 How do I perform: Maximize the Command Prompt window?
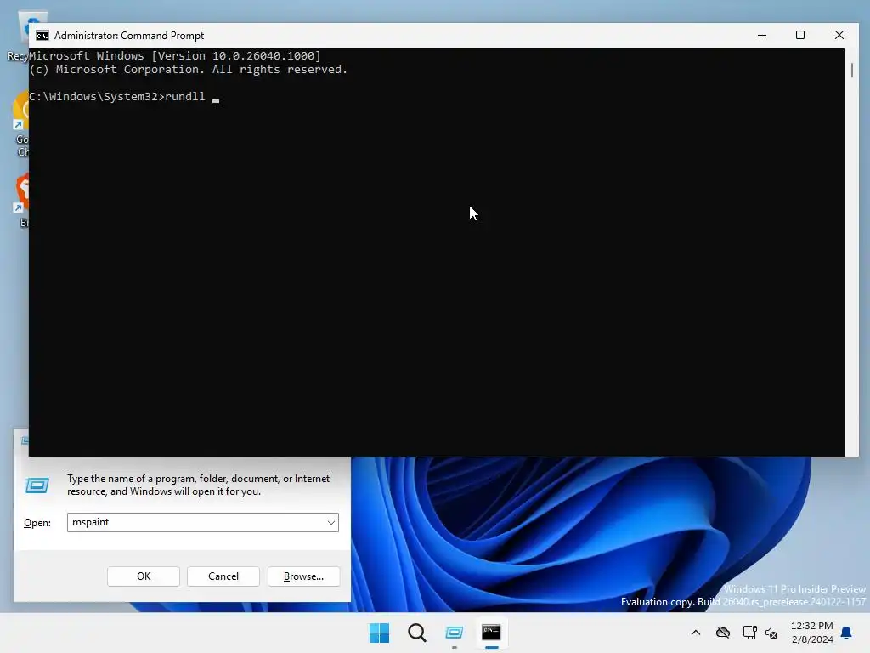click(x=800, y=35)
